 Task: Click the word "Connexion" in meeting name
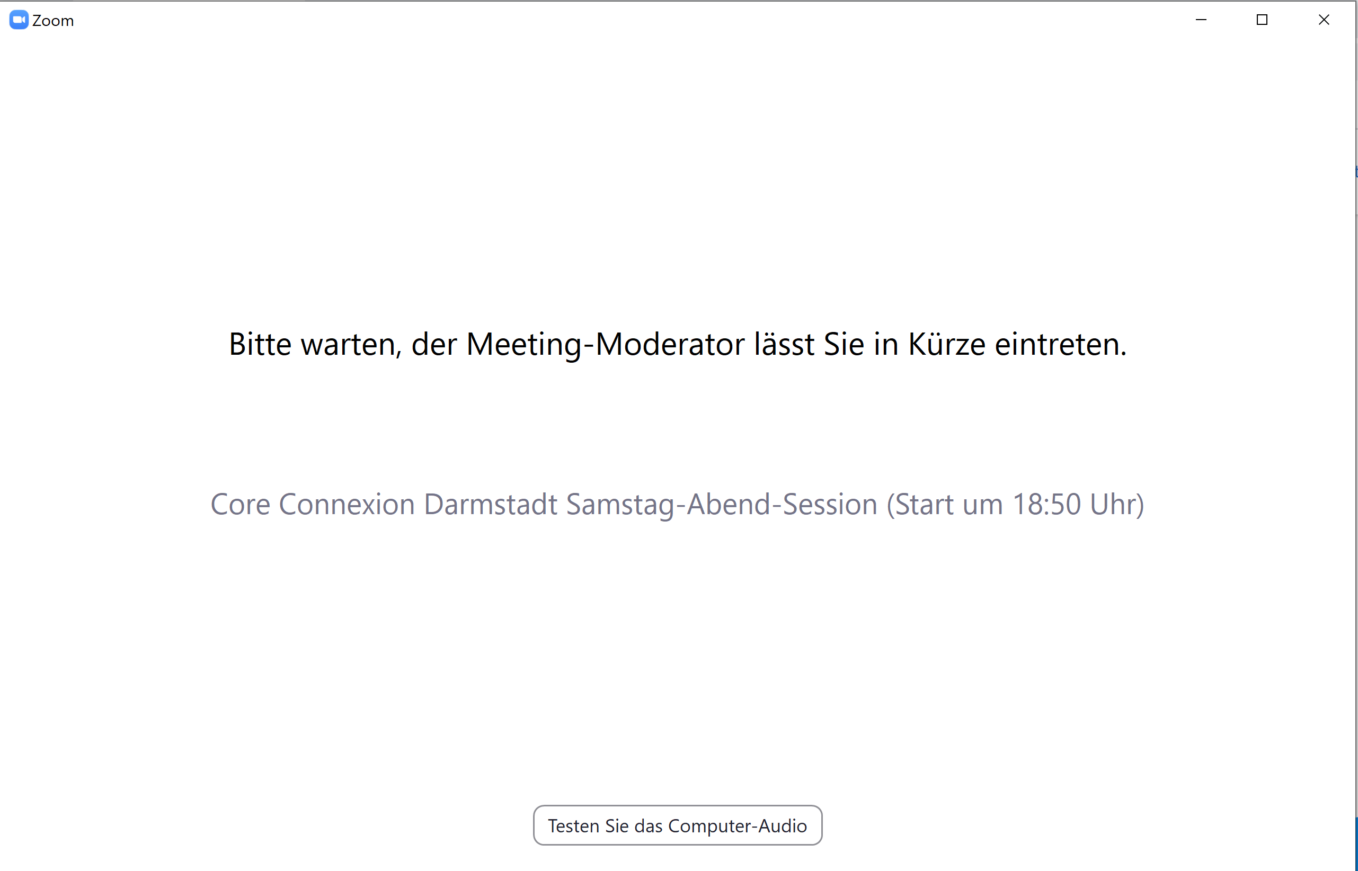pos(347,504)
